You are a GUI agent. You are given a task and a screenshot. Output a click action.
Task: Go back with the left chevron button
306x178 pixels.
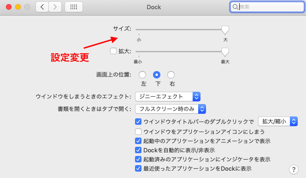[42, 7]
